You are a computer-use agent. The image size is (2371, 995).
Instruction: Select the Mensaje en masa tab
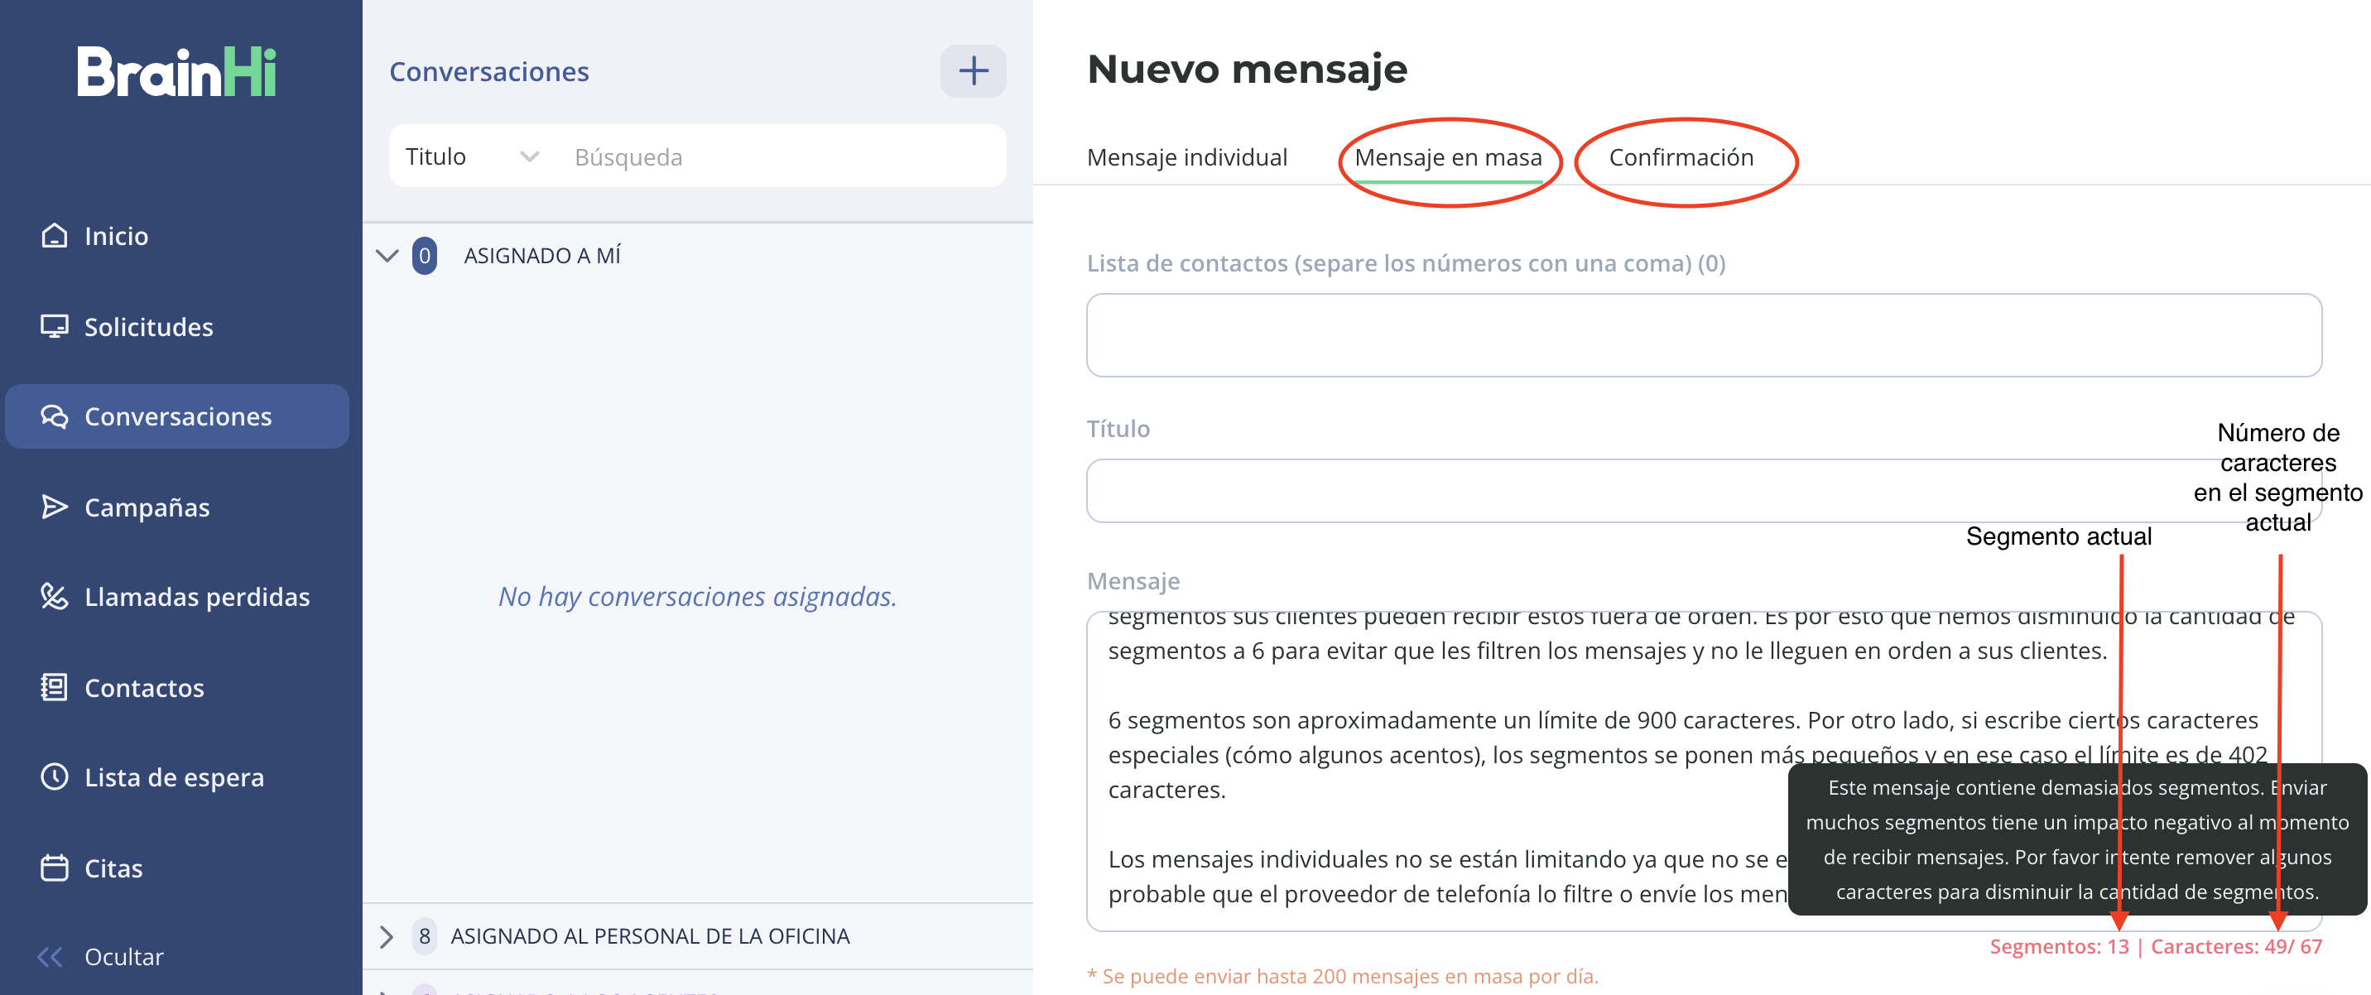pos(1448,157)
